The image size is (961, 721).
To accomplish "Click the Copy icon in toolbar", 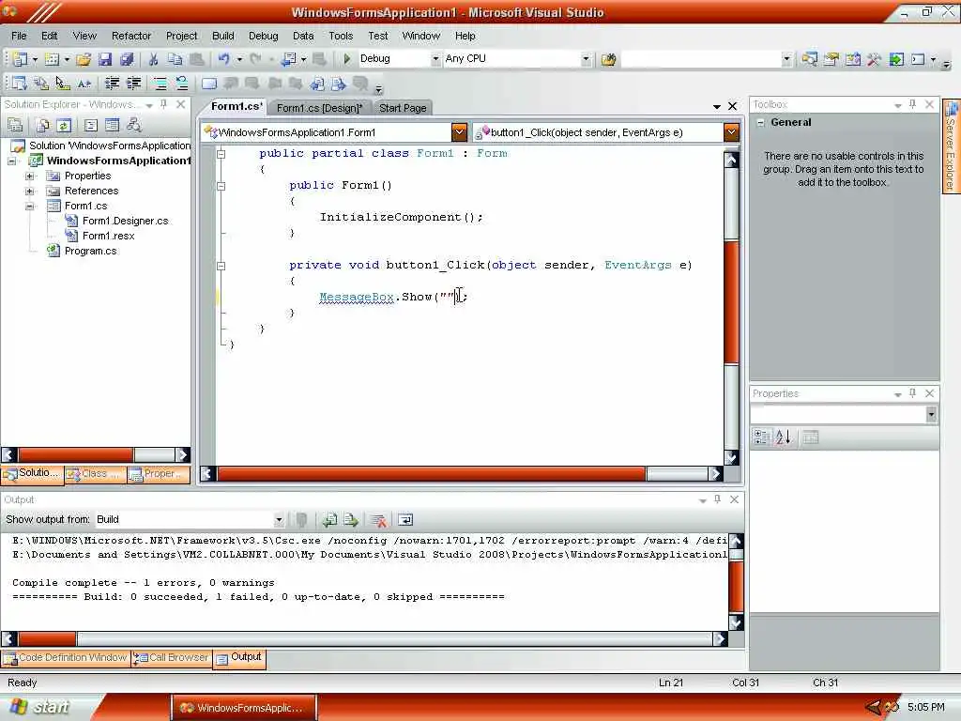I will 175,59.
